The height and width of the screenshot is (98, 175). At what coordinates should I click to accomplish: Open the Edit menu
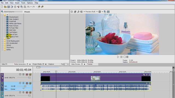click(x=7, y=3)
